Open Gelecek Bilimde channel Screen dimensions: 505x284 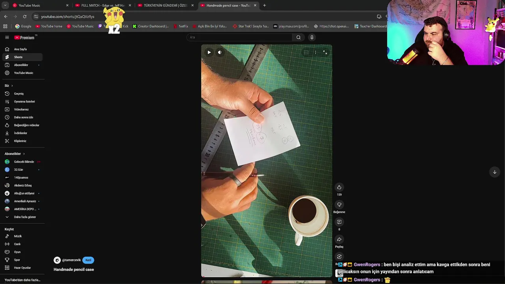point(22,162)
